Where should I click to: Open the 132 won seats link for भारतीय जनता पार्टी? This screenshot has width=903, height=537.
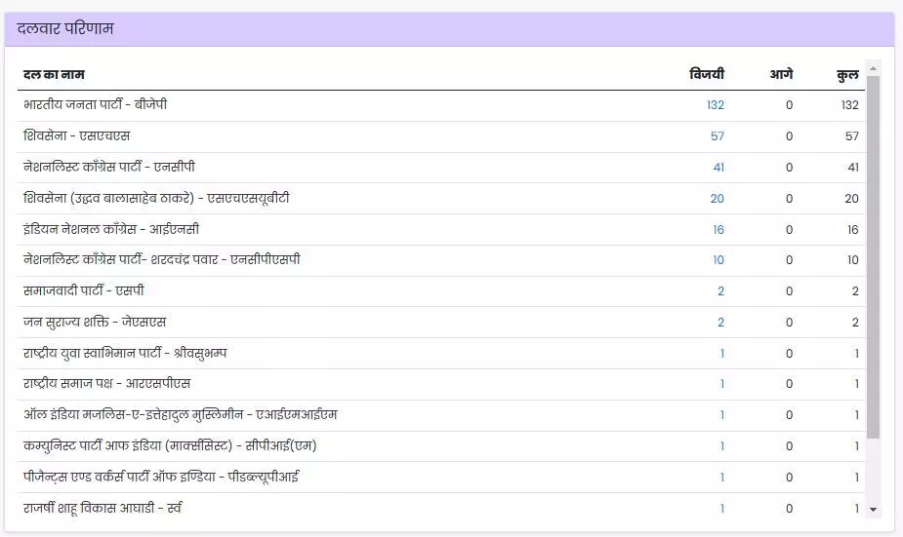(716, 105)
